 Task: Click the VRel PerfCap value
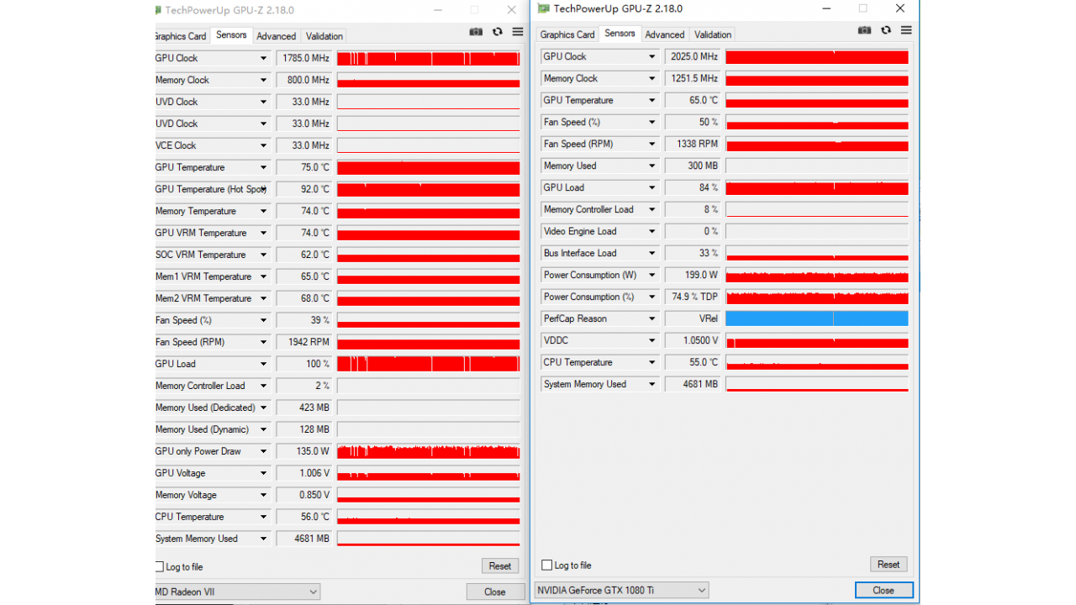coord(692,318)
